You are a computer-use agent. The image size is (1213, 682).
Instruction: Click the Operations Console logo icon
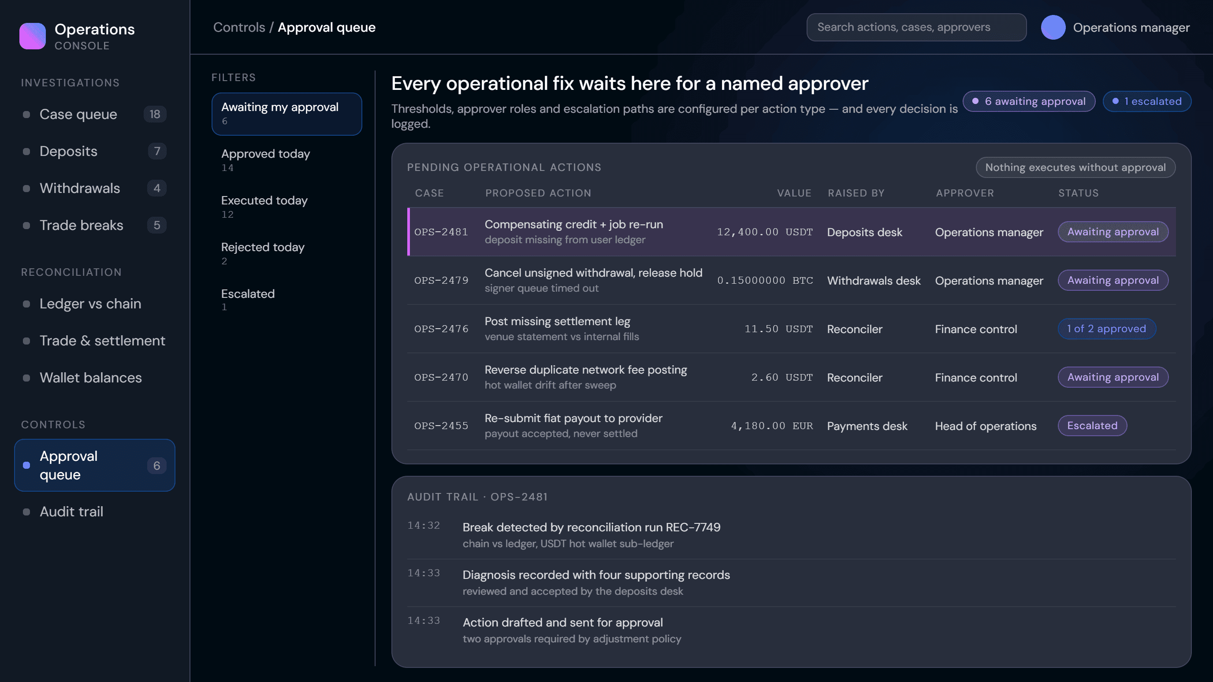33,36
